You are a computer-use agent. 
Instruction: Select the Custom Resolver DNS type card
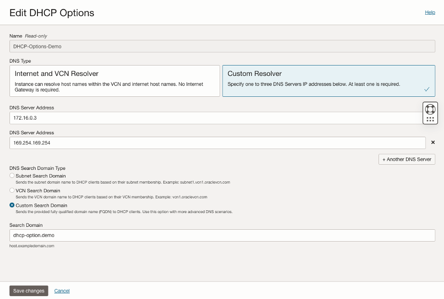coord(328,81)
